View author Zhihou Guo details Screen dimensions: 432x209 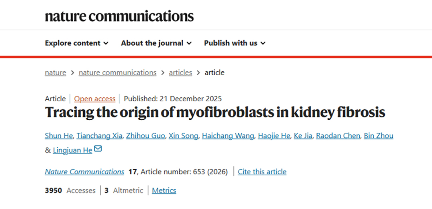[145, 136]
